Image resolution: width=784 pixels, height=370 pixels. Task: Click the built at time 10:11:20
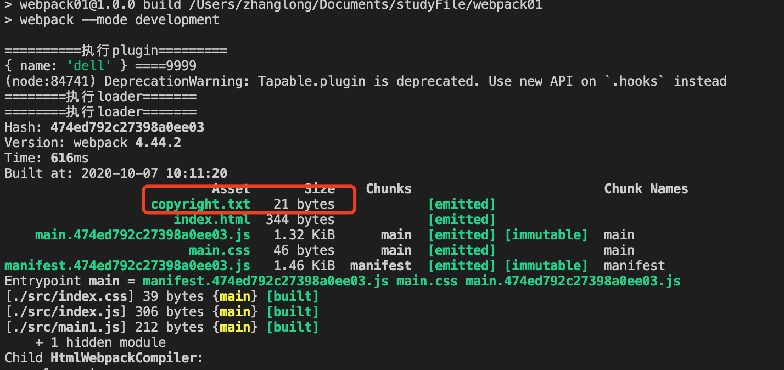click(197, 173)
